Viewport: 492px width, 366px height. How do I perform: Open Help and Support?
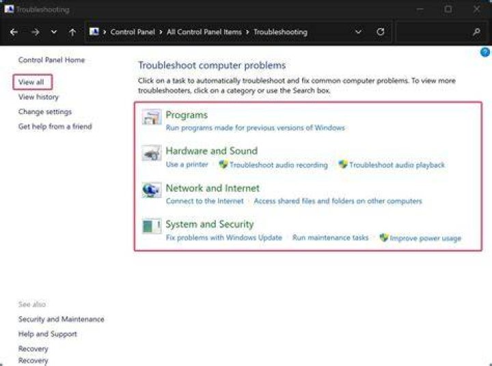point(47,334)
